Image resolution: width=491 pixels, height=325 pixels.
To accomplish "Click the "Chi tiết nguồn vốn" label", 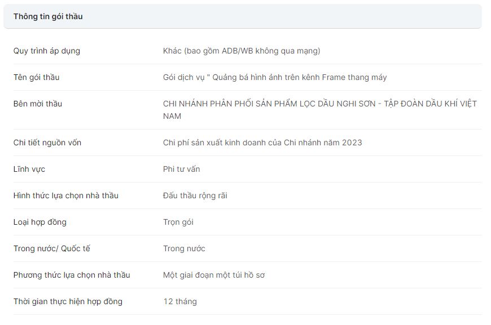I will 47,143.
